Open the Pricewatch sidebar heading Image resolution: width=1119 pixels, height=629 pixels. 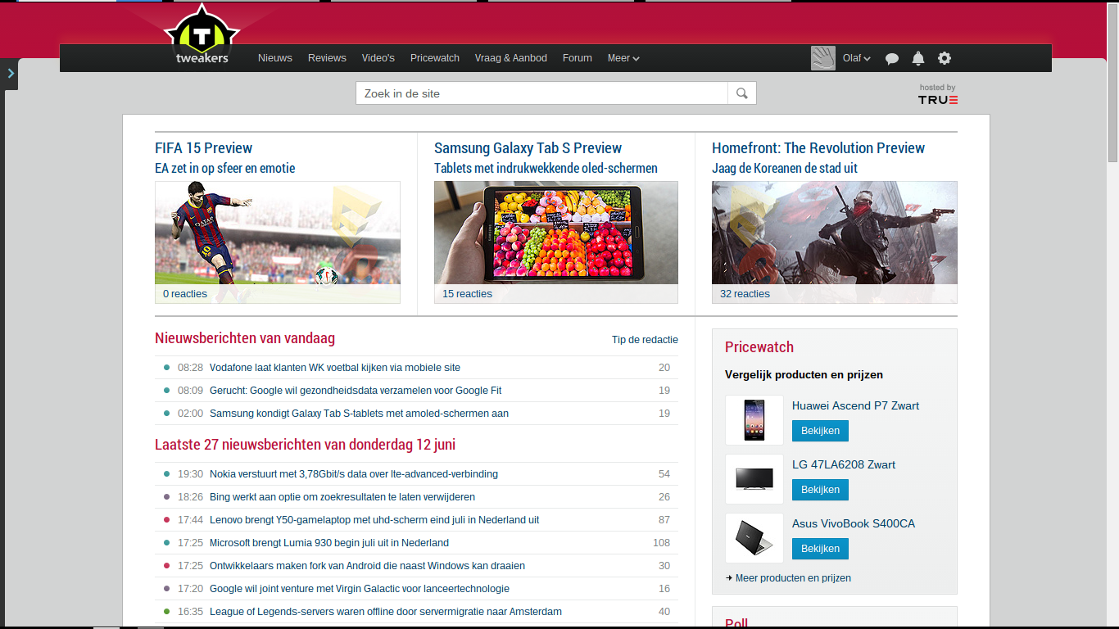759,347
